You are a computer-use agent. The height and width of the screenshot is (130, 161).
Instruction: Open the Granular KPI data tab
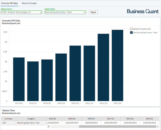point(10,3)
